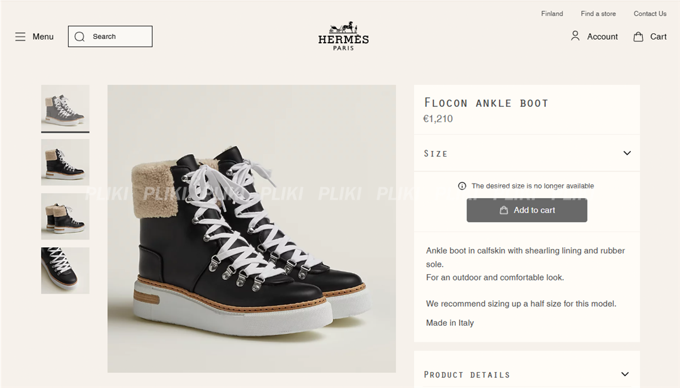680x388 pixels.
Task: Click the Finland region selector
Action: point(552,13)
